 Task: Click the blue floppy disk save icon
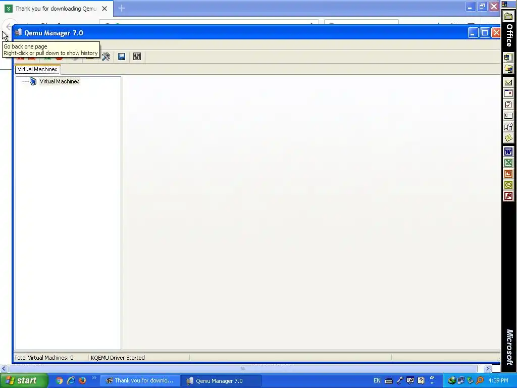[x=122, y=57]
